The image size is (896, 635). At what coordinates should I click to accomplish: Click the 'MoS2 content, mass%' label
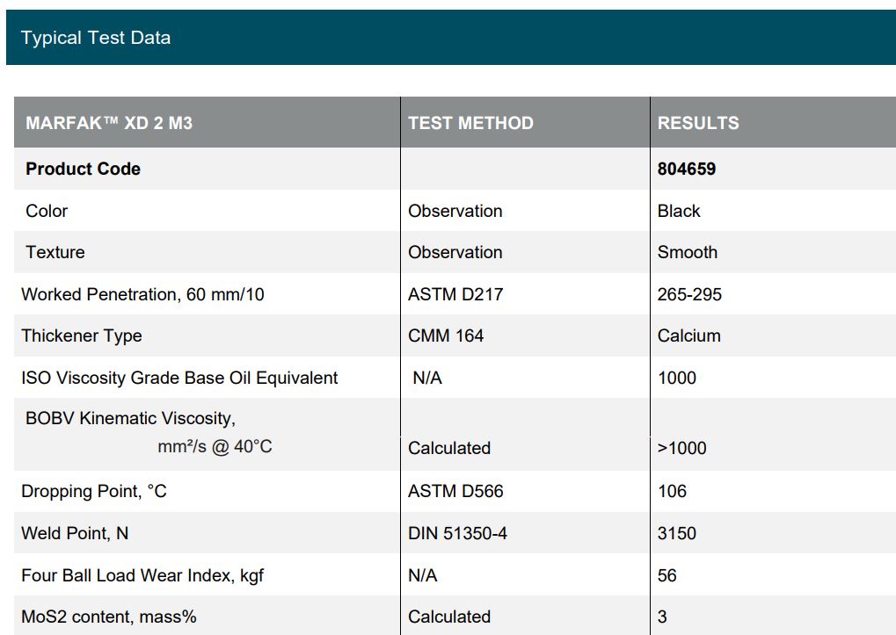108,617
